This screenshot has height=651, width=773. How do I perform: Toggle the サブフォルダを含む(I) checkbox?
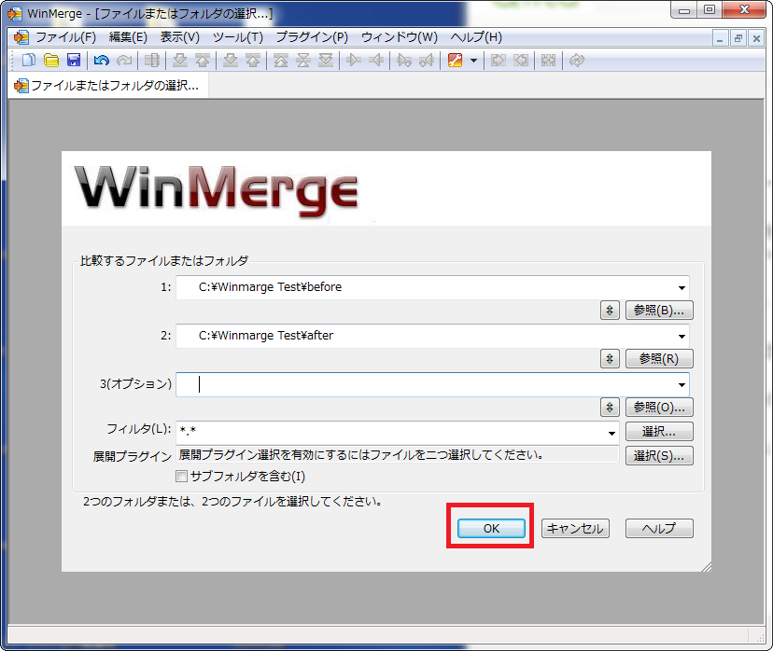click(x=182, y=477)
